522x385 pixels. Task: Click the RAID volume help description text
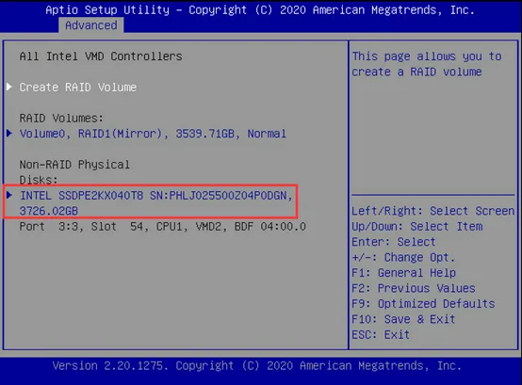(x=427, y=64)
